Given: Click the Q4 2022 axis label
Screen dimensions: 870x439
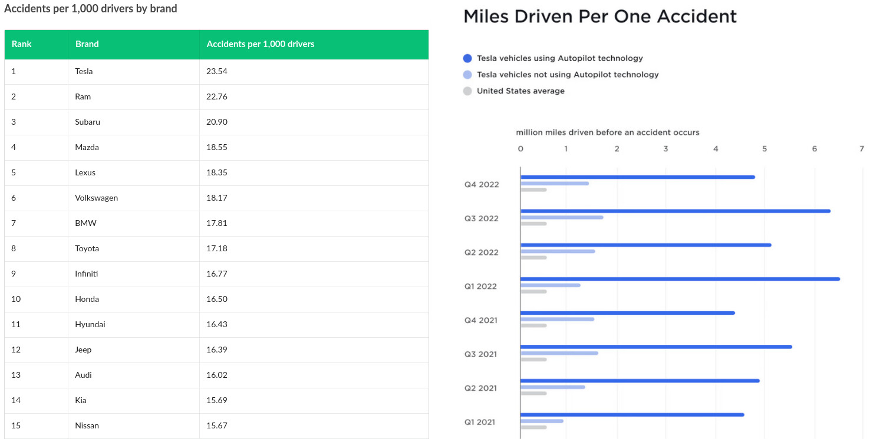Looking at the screenshot, I should (x=482, y=184).
